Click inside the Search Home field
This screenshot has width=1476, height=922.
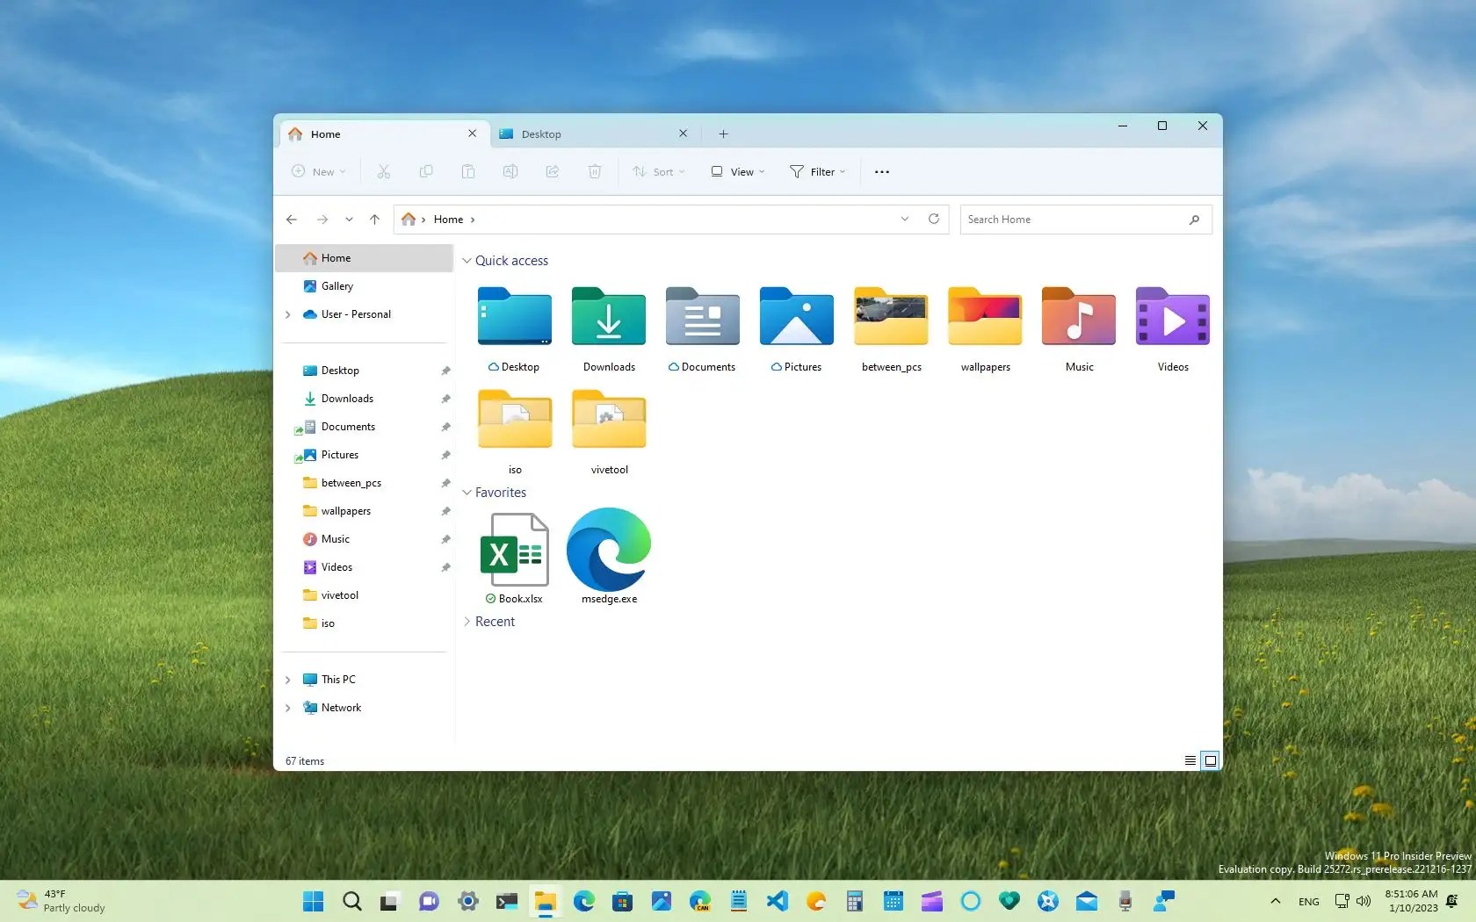(1072, 219)
